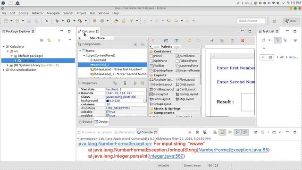This screenshot has width=302, height=170.
Task: Choose BoxLayout in the Palette
Action: pyautogui.click(x=159, y=94)
